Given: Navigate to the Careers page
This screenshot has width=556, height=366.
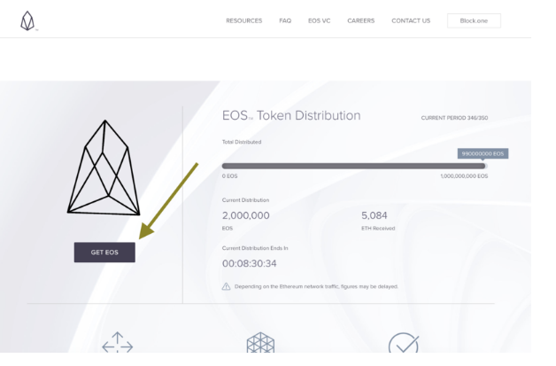Looking at the screenshot, I should pos(360,20).
